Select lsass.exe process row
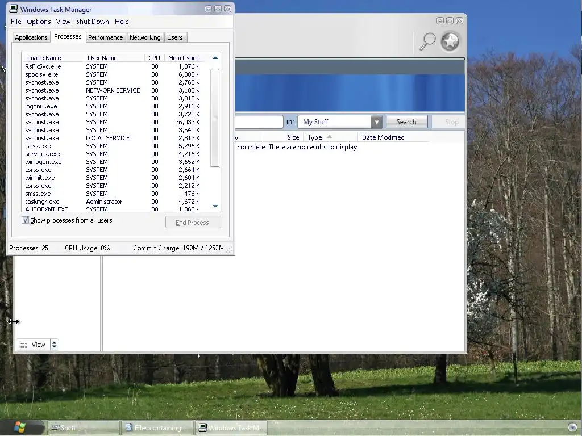 pos(113,146)
